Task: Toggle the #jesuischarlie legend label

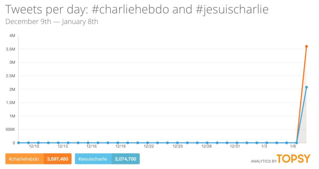Action: coord(93,159)
